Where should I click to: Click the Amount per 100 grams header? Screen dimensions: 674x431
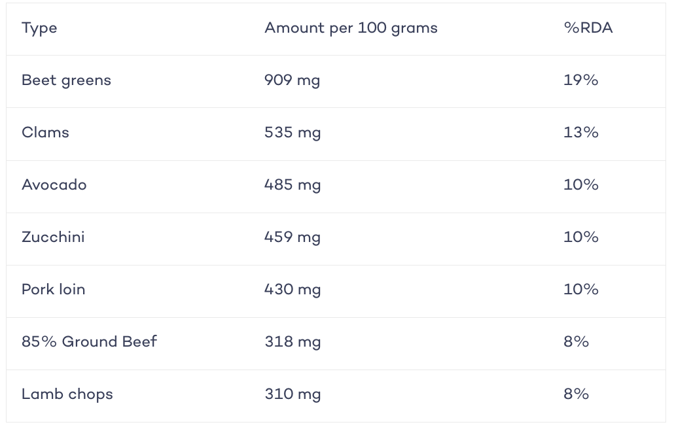351,28
